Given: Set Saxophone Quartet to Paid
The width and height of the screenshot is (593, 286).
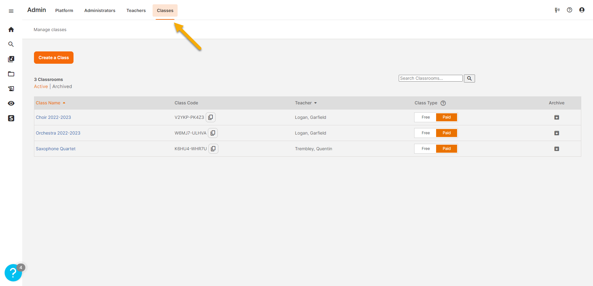Looking at the screenshot, I should tap(447, 149).
